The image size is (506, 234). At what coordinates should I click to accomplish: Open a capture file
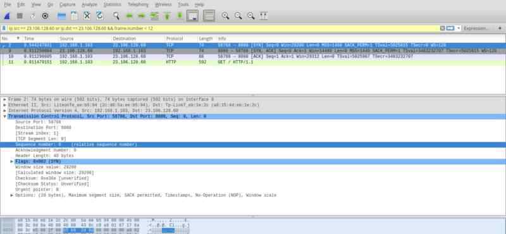[61, 16]
